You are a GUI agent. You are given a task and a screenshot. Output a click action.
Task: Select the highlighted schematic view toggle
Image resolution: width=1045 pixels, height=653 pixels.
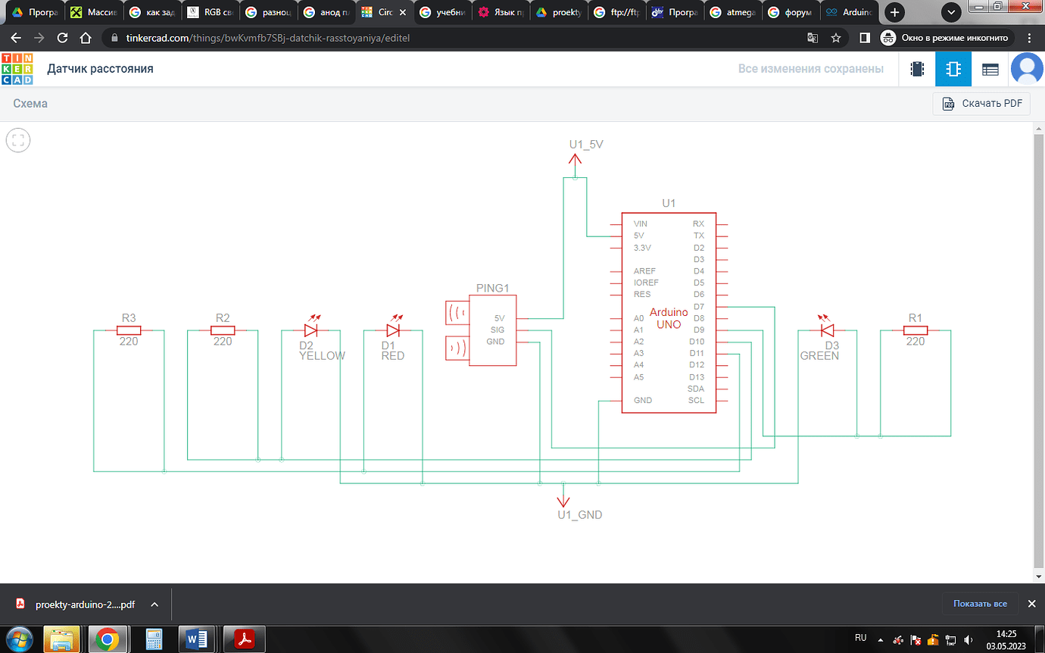[953, 68]
